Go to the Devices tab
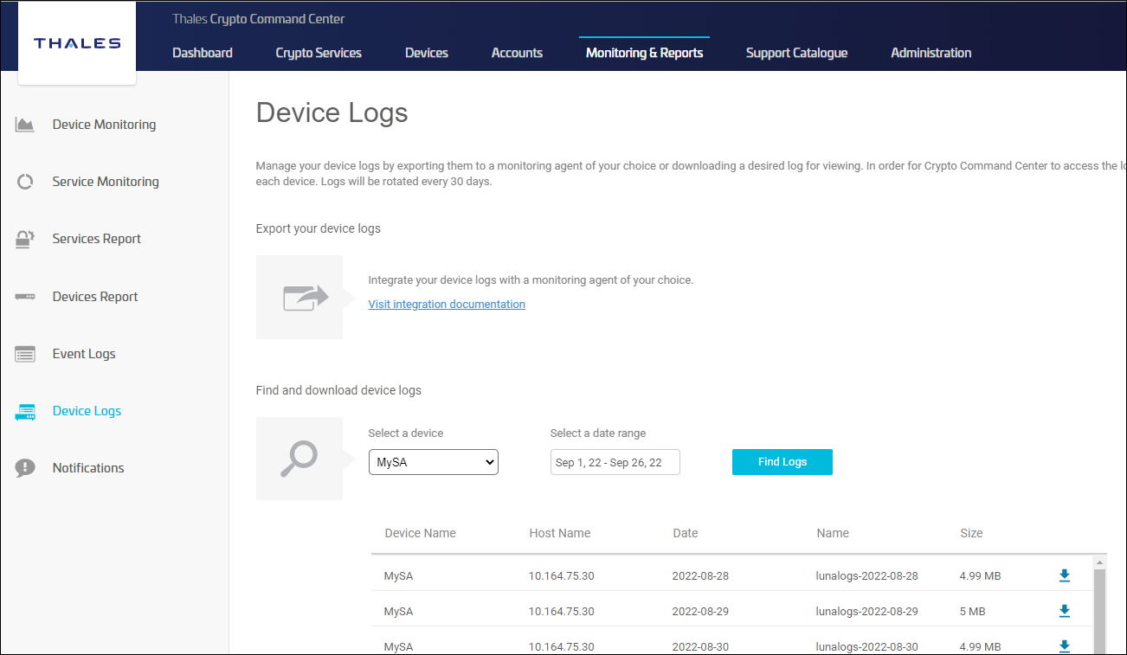 (427, 53)
